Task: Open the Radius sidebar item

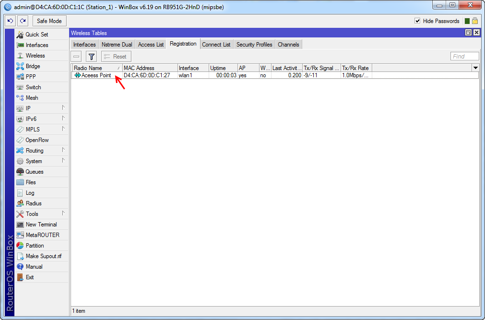Action: (41, 203)
